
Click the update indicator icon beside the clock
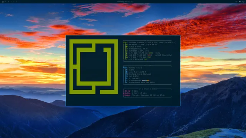coord(132,2)
